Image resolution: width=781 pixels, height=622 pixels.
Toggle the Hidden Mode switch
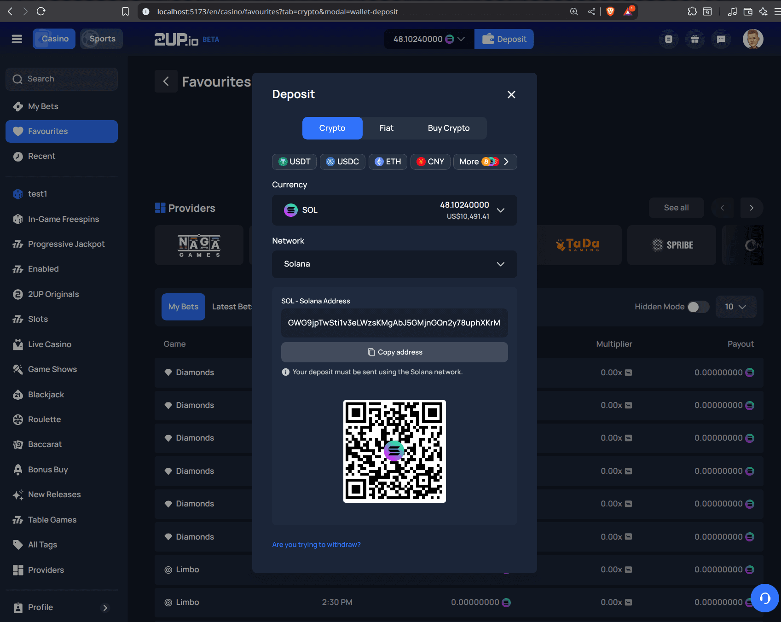coord(698,307)
